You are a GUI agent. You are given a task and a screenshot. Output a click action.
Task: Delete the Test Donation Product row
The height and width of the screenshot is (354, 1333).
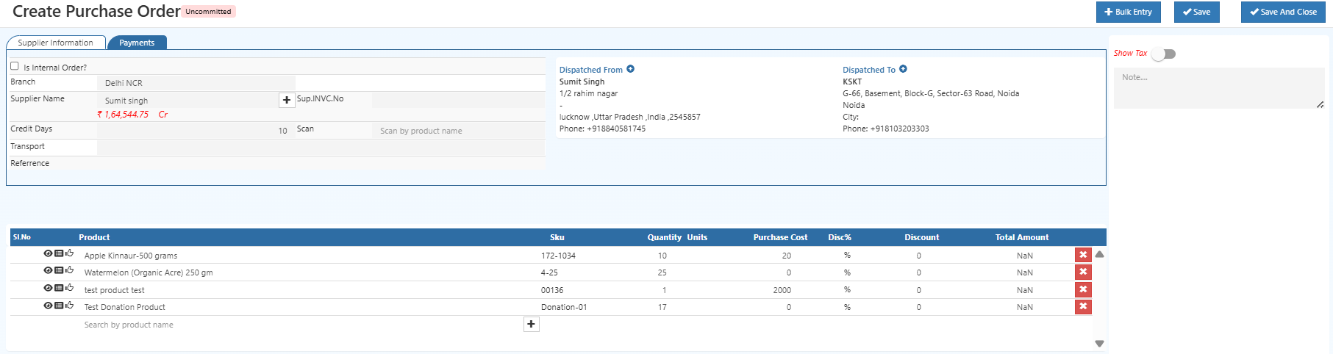point(1083,306)
